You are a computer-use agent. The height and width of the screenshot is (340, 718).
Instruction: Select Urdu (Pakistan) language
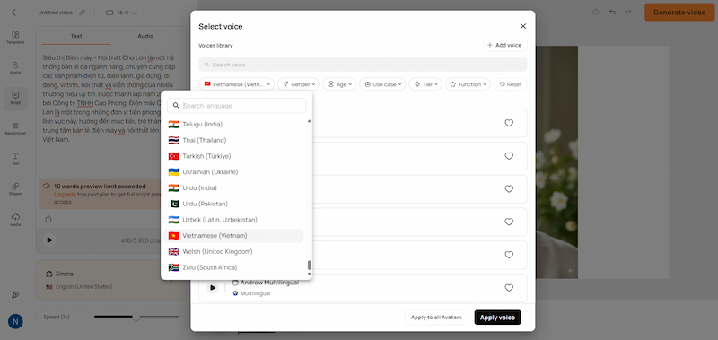click(x=234, y=204)
